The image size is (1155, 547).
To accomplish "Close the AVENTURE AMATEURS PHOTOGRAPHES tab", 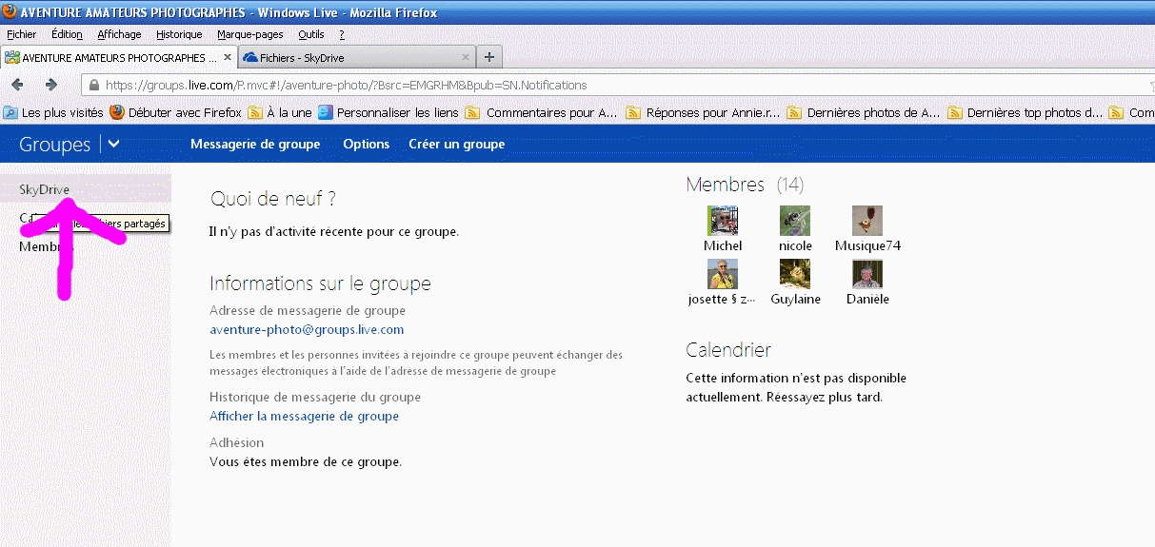I will pyautogui.click(x=228, y=57).
